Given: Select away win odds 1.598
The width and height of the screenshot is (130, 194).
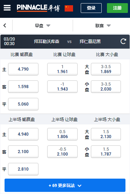Looking at the screenshot, I should point(23,87).
